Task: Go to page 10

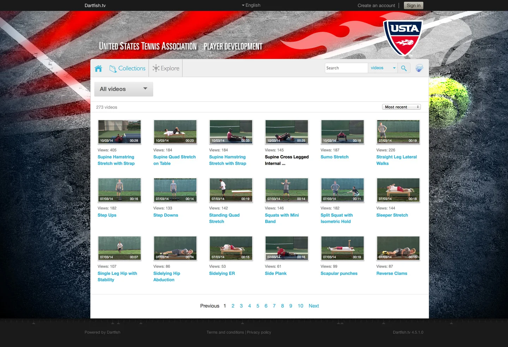Action: (x=300, y=306)
